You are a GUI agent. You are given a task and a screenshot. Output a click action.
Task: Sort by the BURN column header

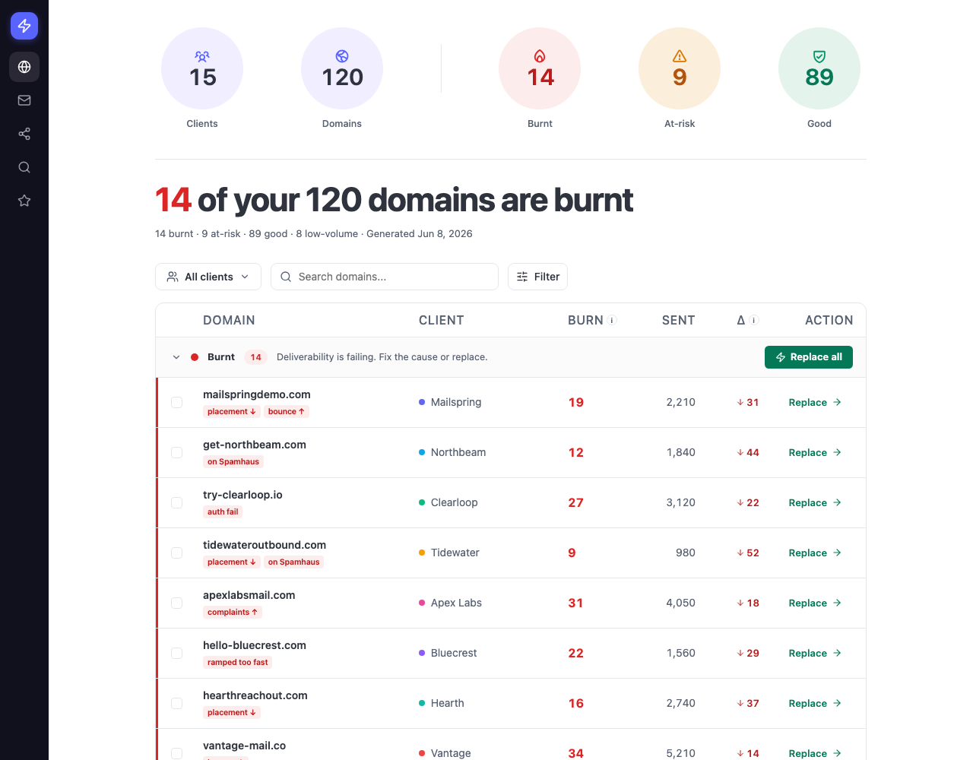(x=585, y=321)
